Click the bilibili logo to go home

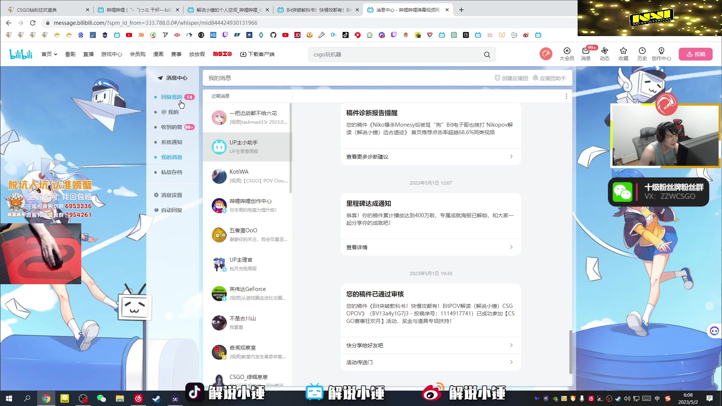21,54
